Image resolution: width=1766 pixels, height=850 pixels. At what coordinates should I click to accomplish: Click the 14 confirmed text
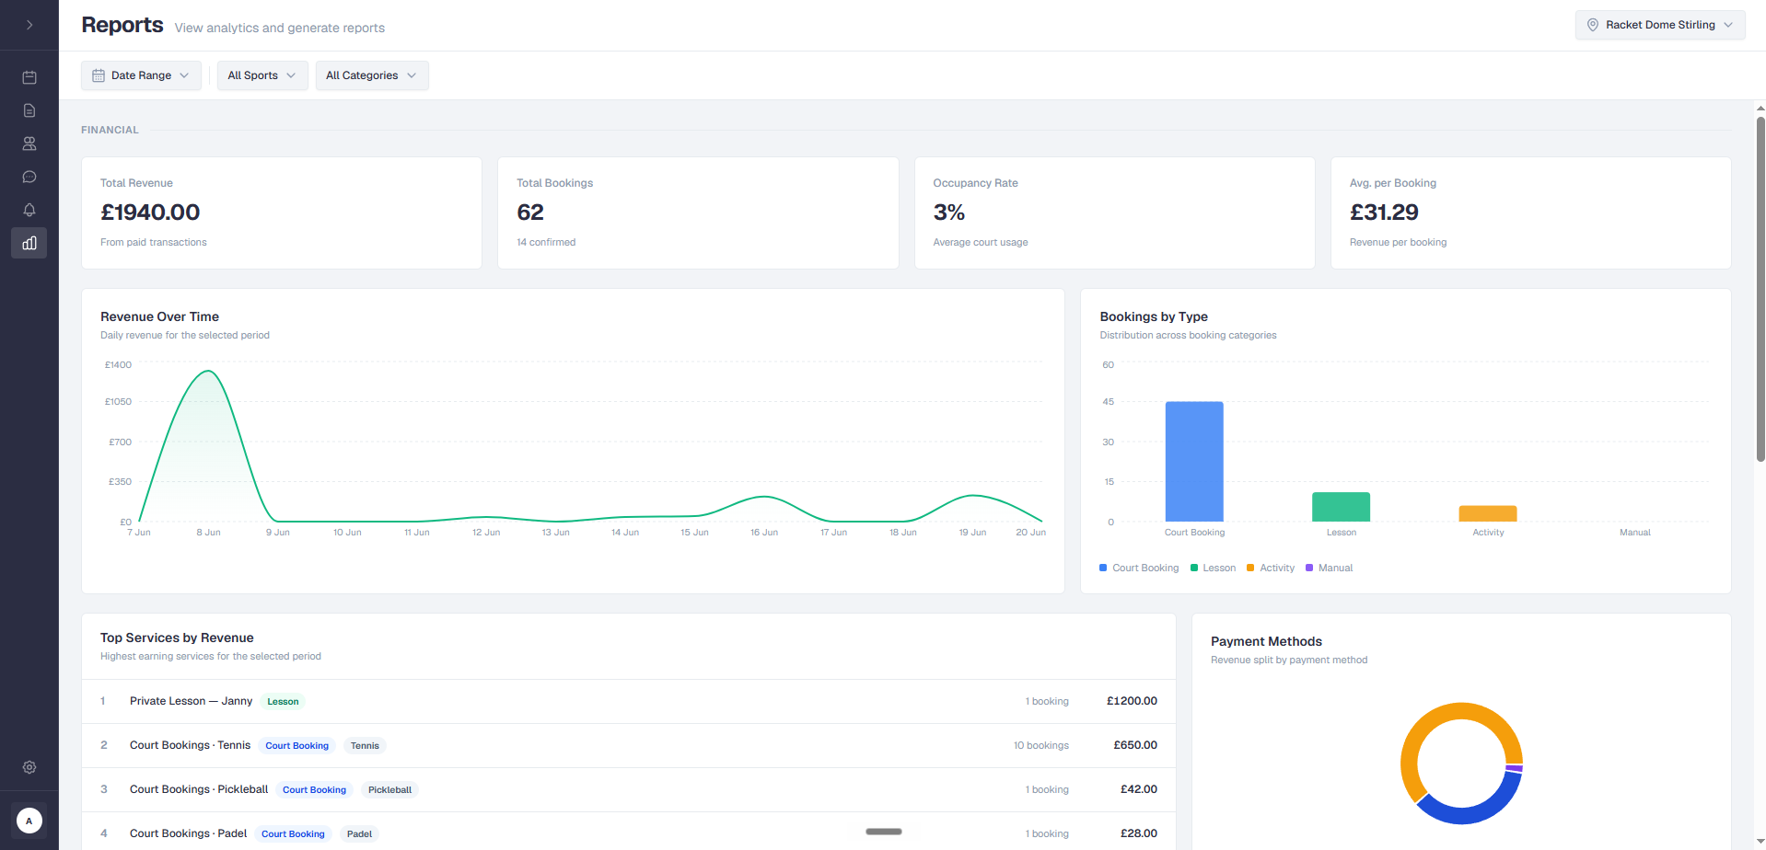546,242
